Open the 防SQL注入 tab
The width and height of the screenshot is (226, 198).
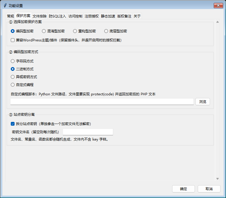[x=57, y=16]
